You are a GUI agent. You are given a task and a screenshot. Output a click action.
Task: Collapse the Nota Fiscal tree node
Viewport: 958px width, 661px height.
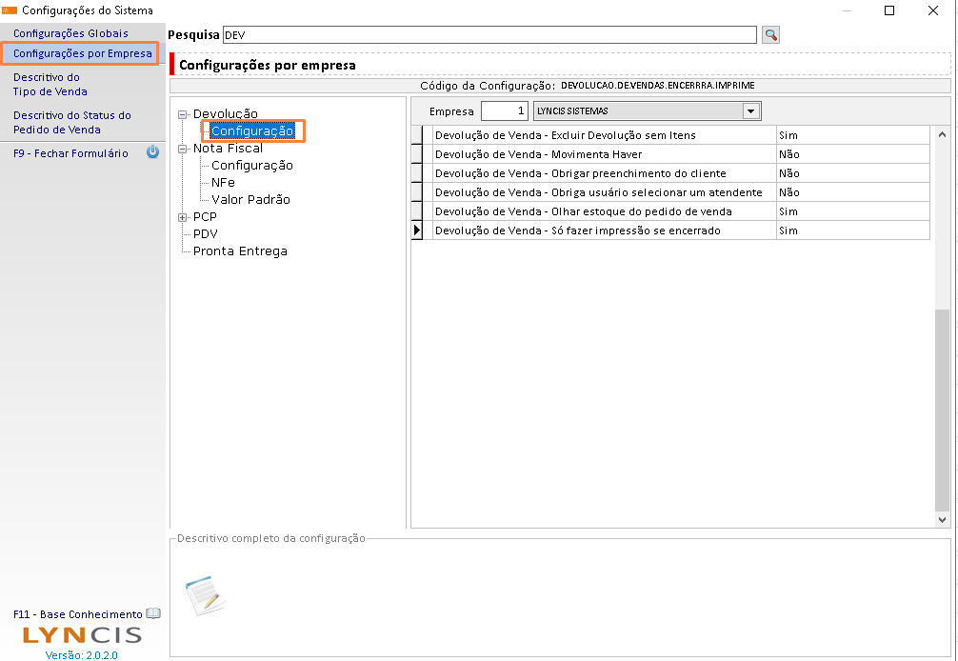(x=183, y=149)
